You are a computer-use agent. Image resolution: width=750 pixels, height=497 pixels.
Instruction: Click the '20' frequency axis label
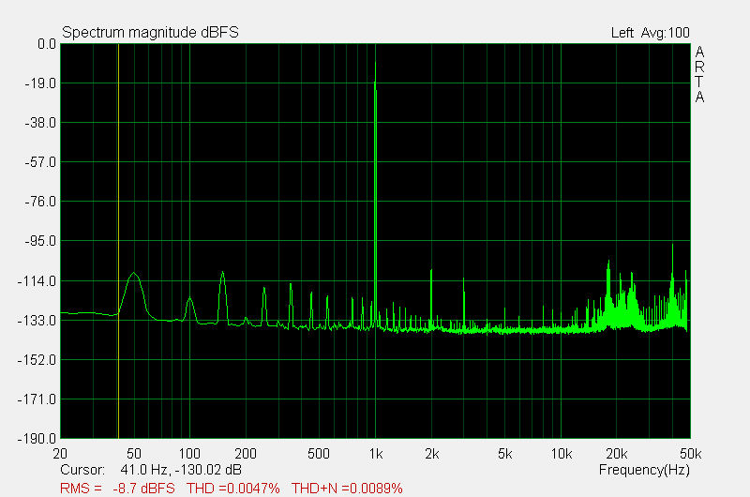(60, 454)
